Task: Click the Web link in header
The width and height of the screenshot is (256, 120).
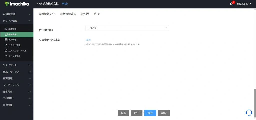Action: pos(65,4)
